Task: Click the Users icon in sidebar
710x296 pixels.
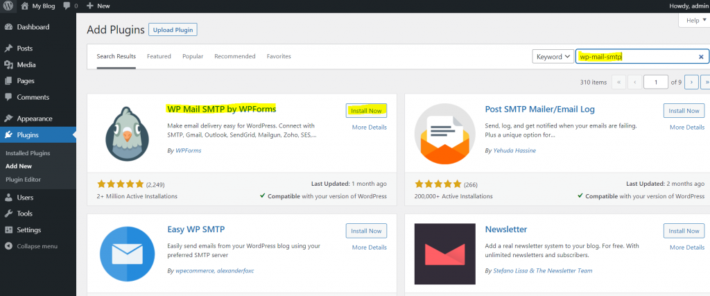Action: tap(8, 198)
